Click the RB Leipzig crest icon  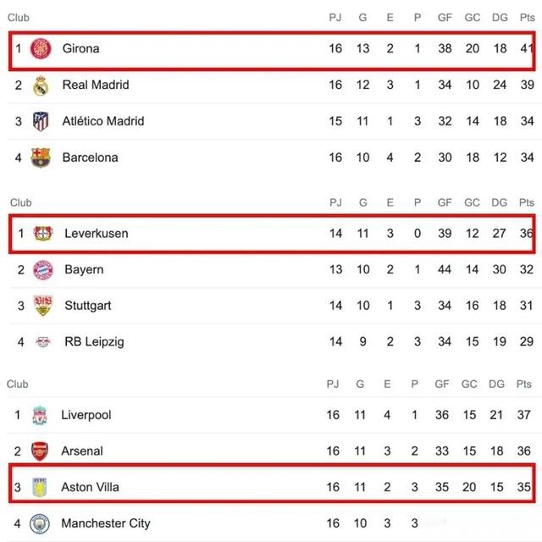pyautogui.click(x=43, y=342)
